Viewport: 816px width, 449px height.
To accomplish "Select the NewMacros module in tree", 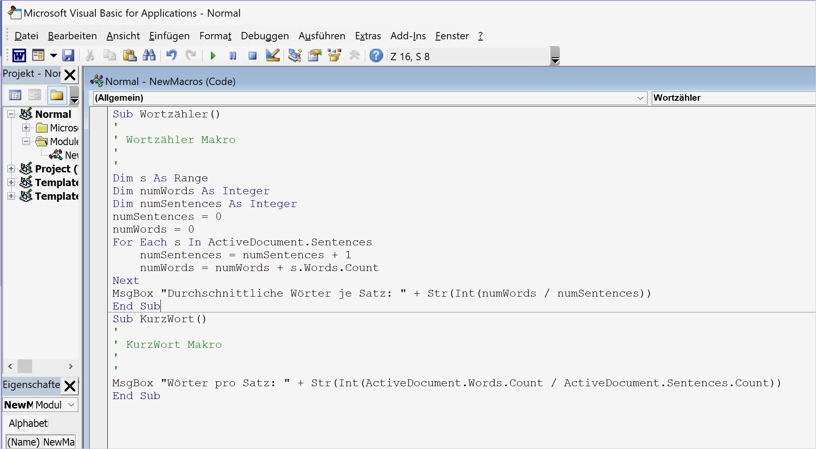I will click(71, 155).
